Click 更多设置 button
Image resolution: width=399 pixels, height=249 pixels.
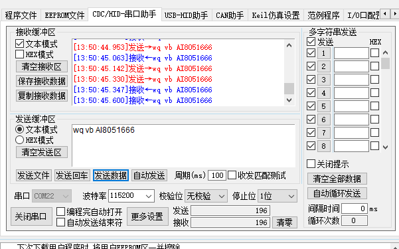click(147, 216)
